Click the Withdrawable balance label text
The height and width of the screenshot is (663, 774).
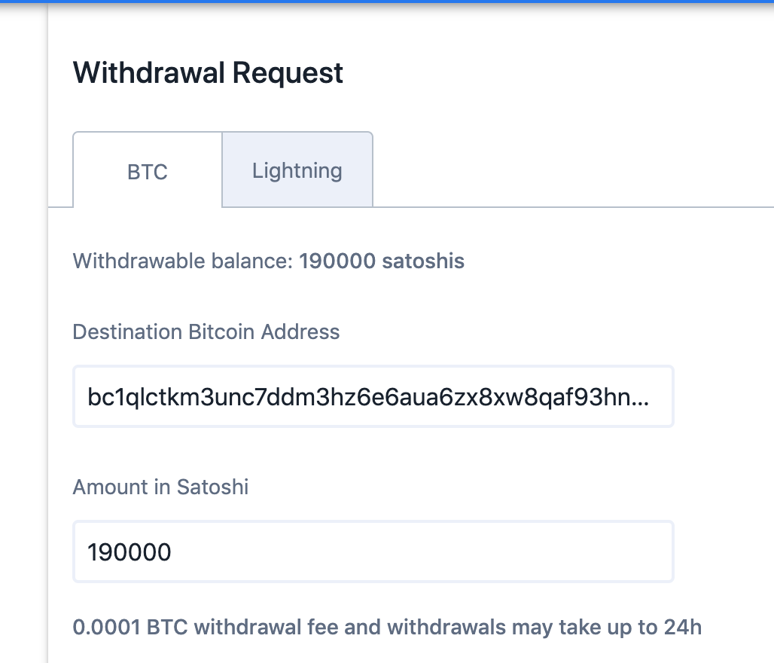[183, 261]
